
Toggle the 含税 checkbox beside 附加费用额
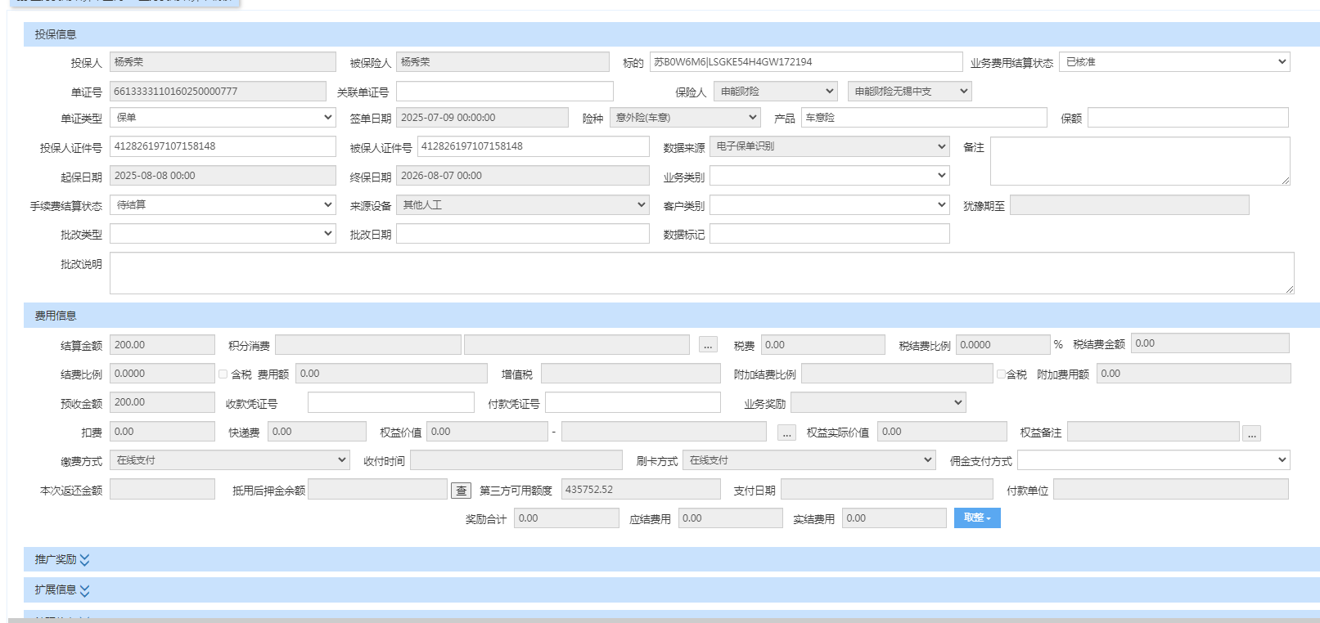point(1001,374)
